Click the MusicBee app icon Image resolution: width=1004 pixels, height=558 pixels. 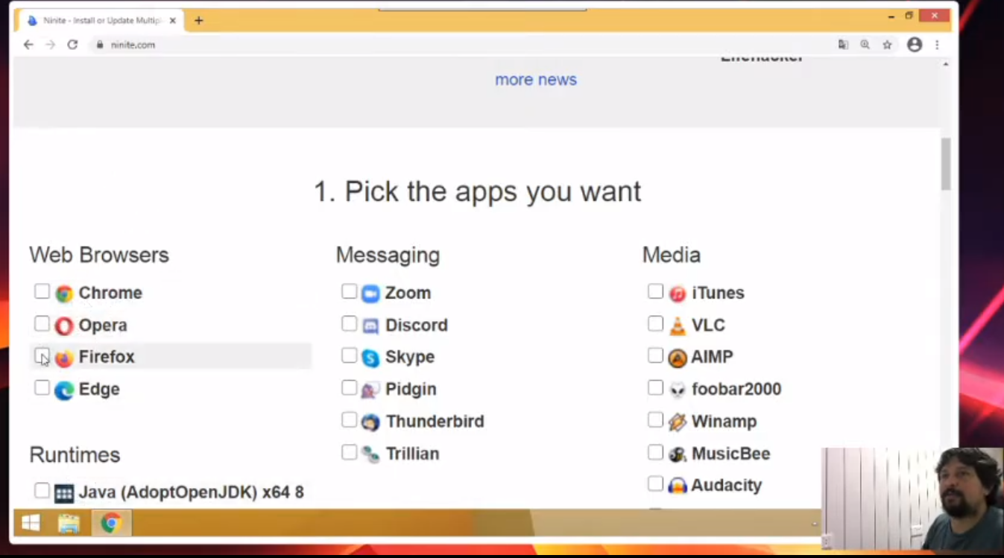[x=677, y=454]
